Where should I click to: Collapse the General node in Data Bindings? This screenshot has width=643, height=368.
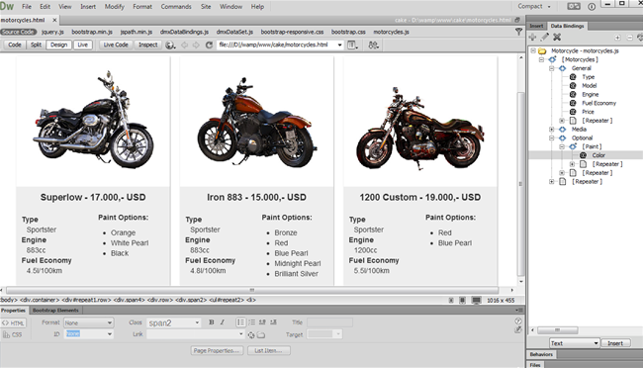(552, 68)
